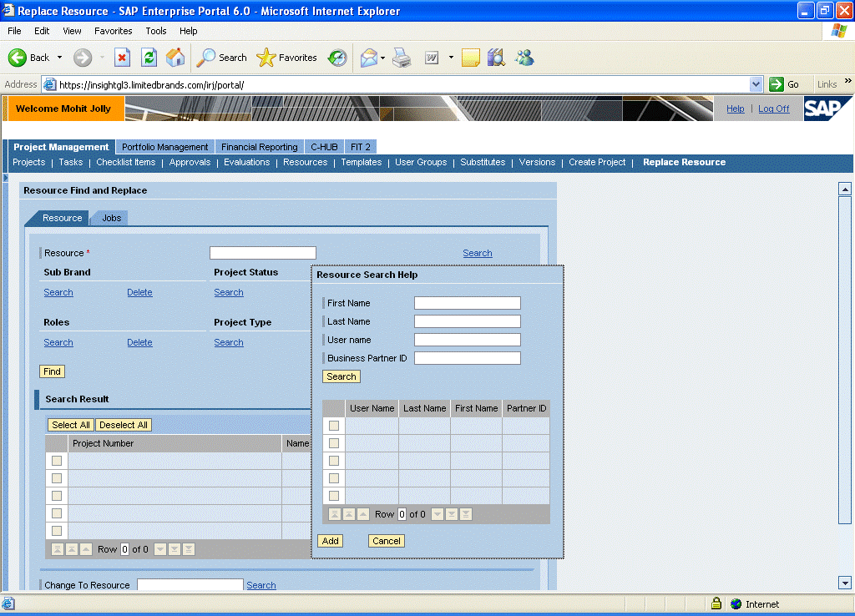Refresh the page with the green arrows icon
The image size is (855, 616).
click(x=149, y=58)
